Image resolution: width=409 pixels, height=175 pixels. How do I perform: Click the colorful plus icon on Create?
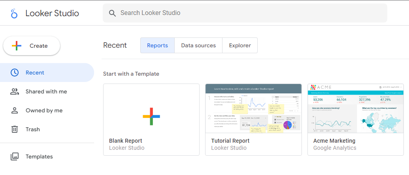coord(17,46)
